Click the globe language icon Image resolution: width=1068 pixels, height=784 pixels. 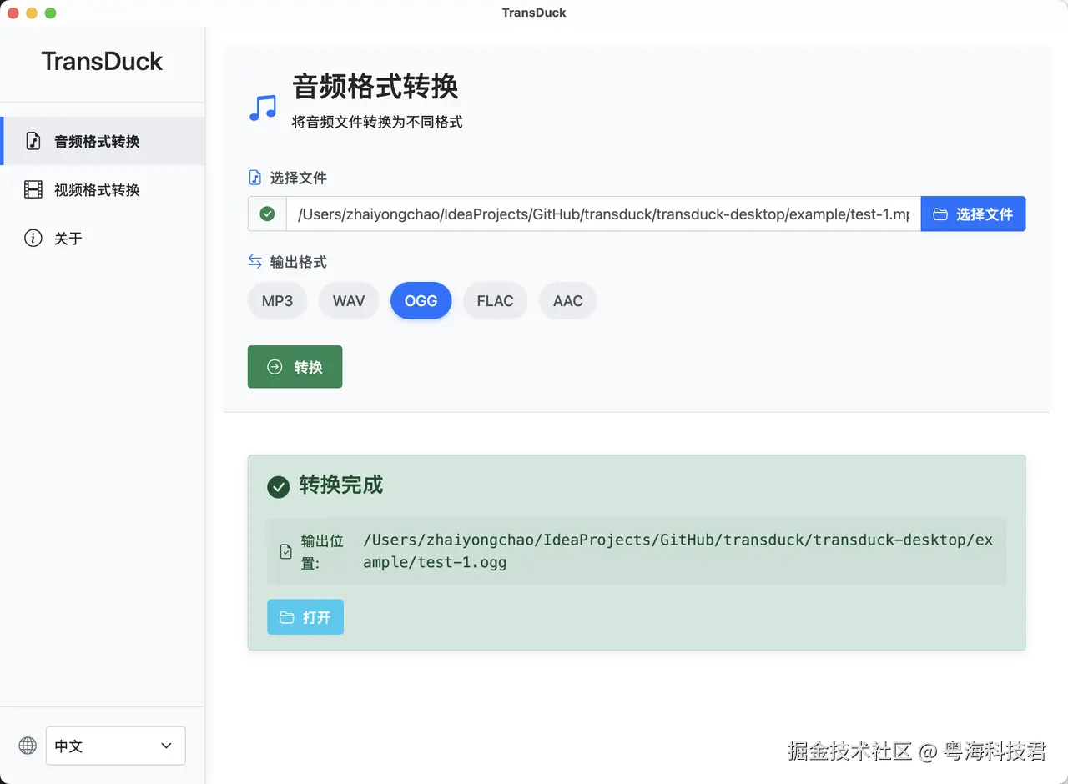pos(28,746)
